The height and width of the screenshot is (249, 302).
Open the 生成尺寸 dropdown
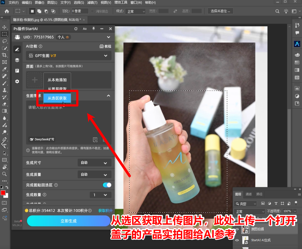point(94,162)
